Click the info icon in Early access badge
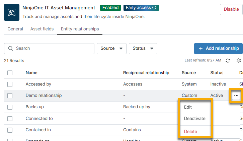This screenshot has height=141, width=243. (154, 8)
